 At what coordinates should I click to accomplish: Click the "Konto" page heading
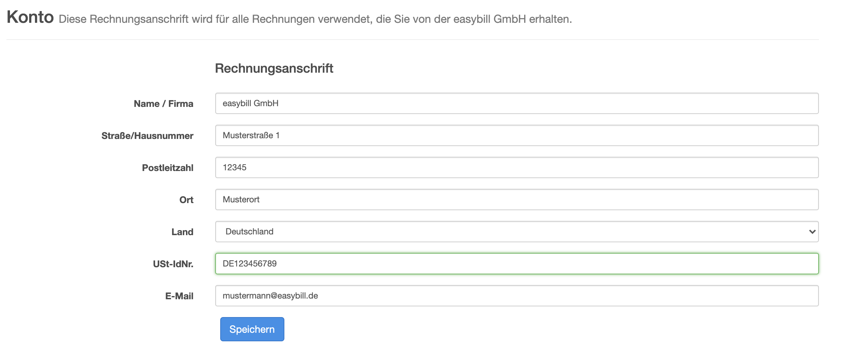(x=30, y=17)
